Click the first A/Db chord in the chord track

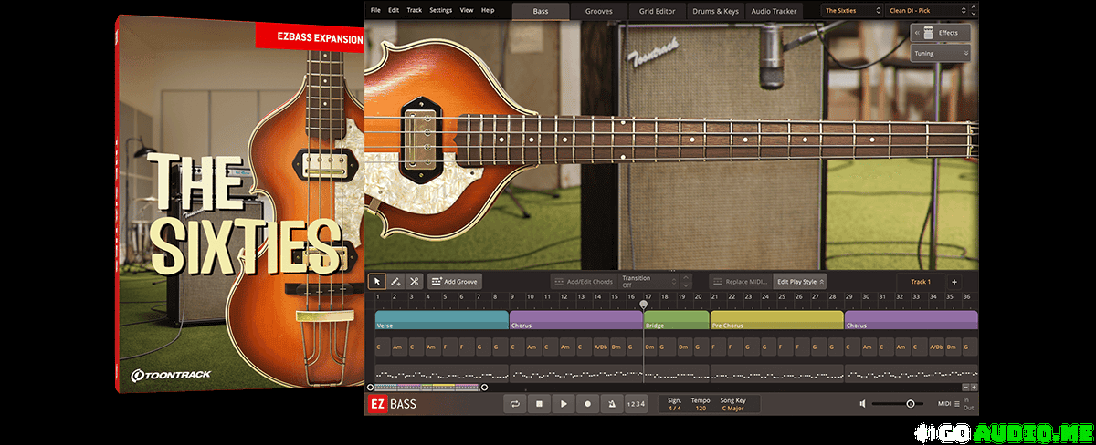click(x=600, y=347)
